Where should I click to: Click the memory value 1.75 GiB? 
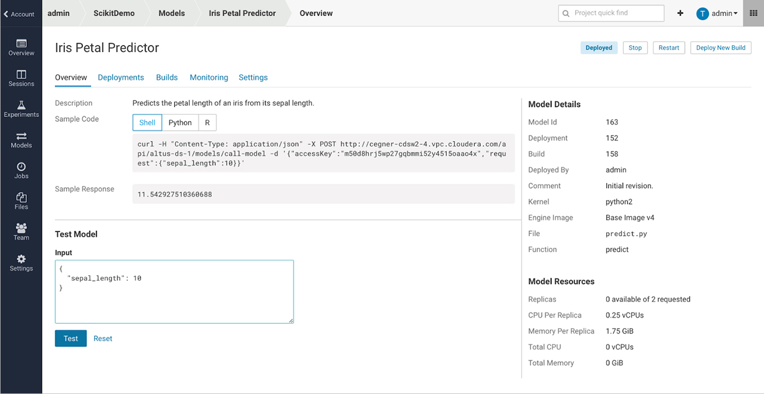[620, 331]
